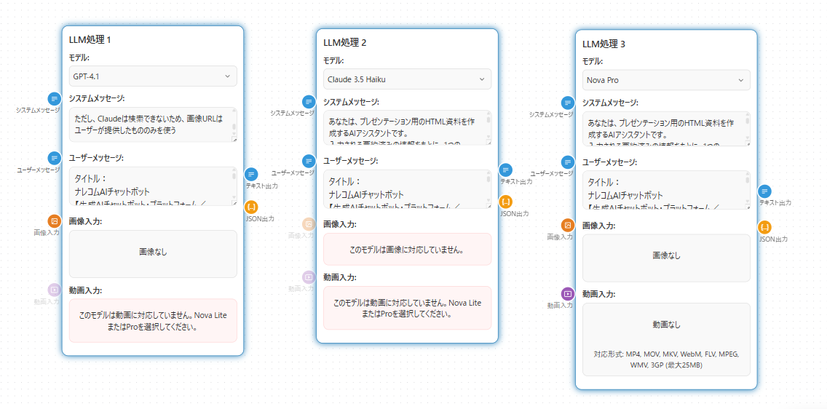Click LLM処理 1 system message text area
The width and height of the screenshot is (827, 409).
[153, 125]
